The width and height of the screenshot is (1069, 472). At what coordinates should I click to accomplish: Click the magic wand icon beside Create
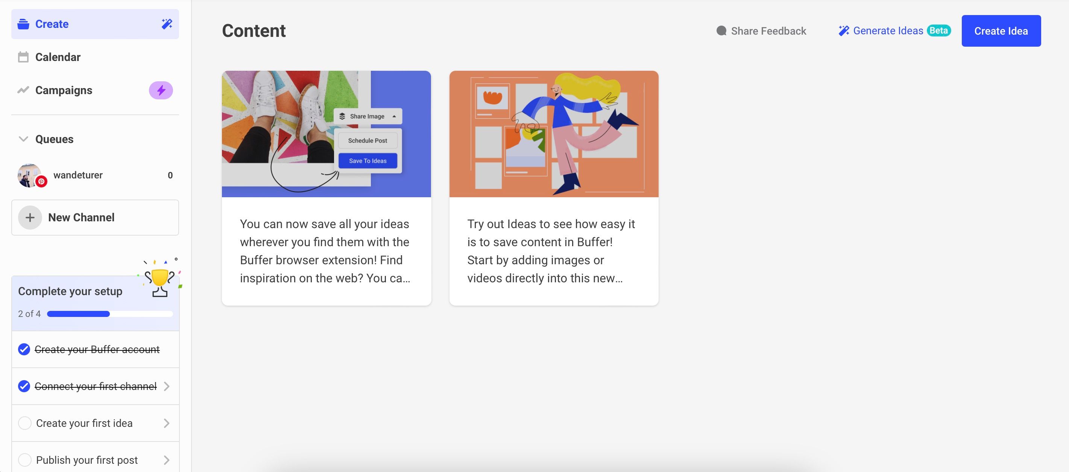(167, 24)
